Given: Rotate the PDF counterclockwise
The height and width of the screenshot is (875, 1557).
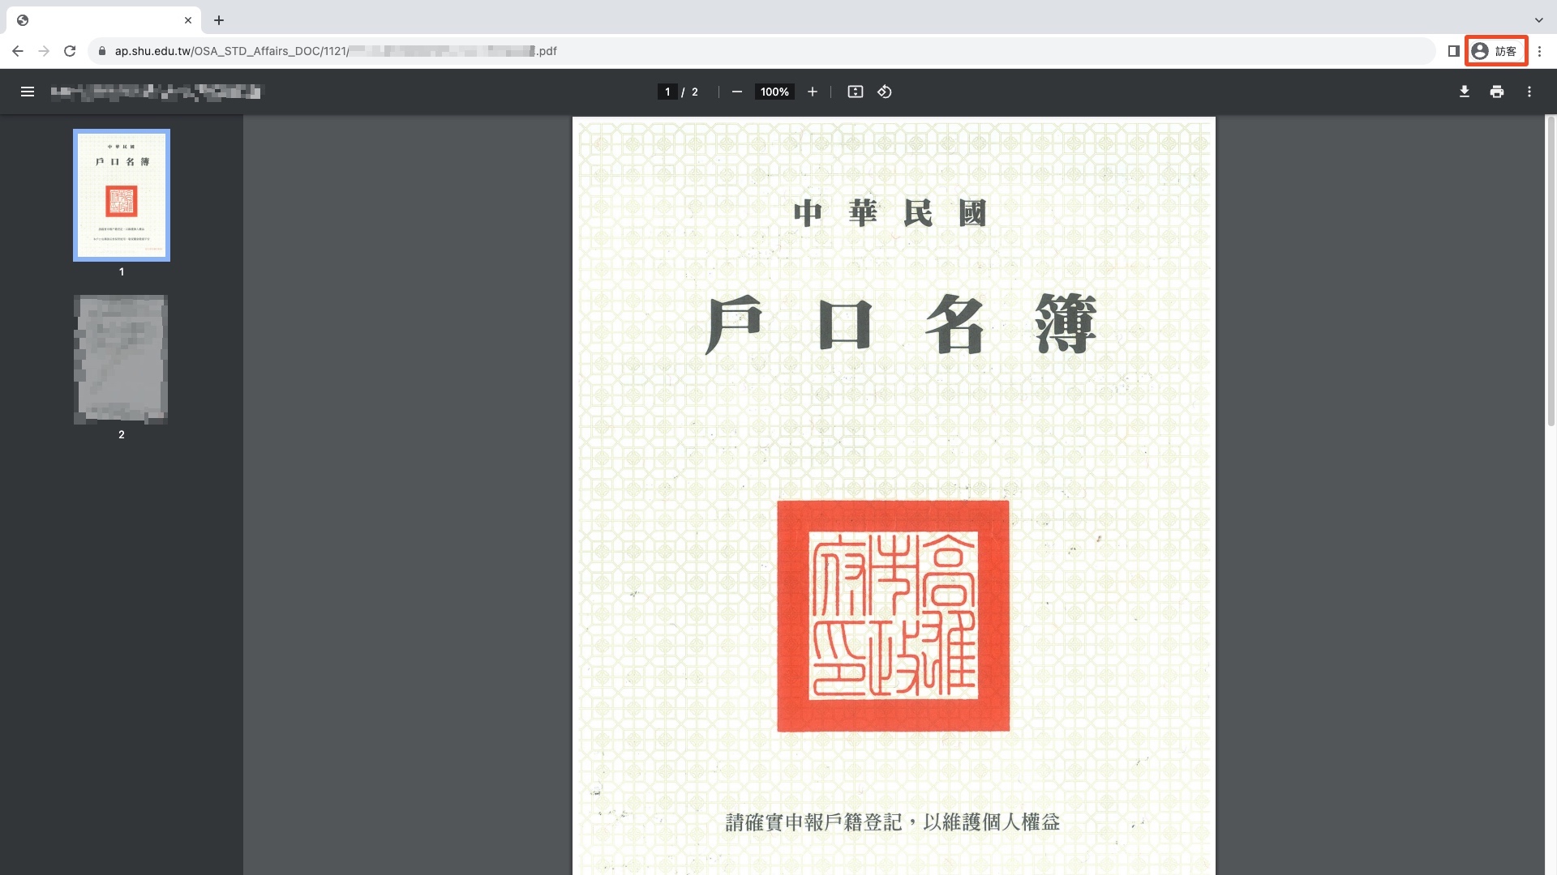Looking at the screenshot, I should coord(885,92).
